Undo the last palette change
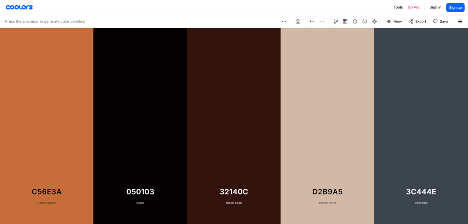The width and height of the screenshot is (468, 224). [x=312, y=21]
